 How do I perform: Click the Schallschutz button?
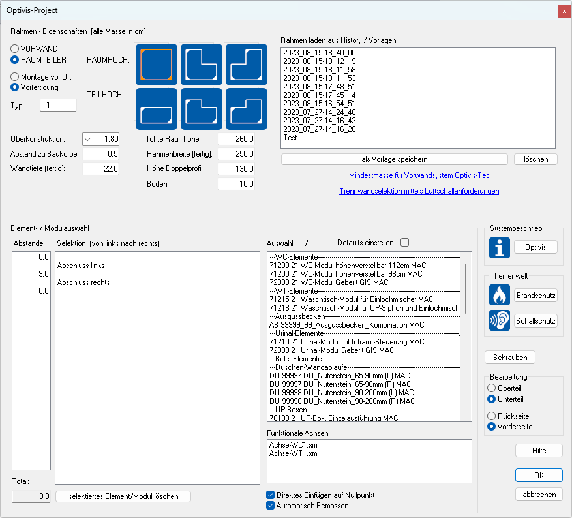535,320
